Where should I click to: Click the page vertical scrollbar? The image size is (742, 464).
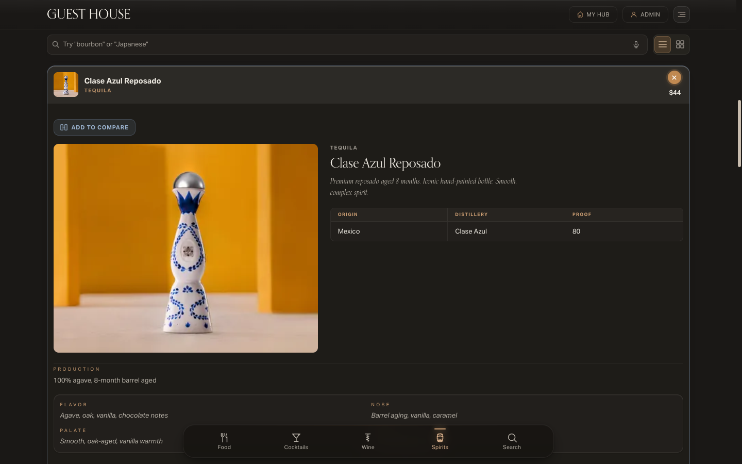(739, 134)
